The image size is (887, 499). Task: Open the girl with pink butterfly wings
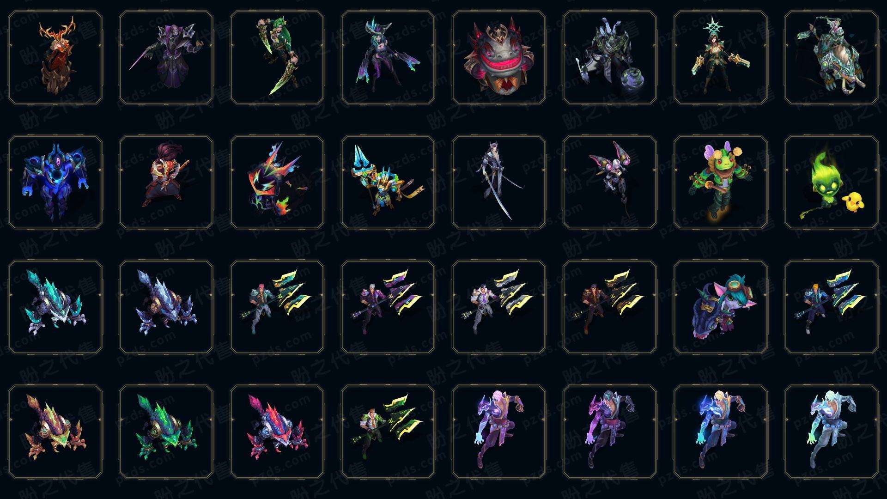pos(610,182)
